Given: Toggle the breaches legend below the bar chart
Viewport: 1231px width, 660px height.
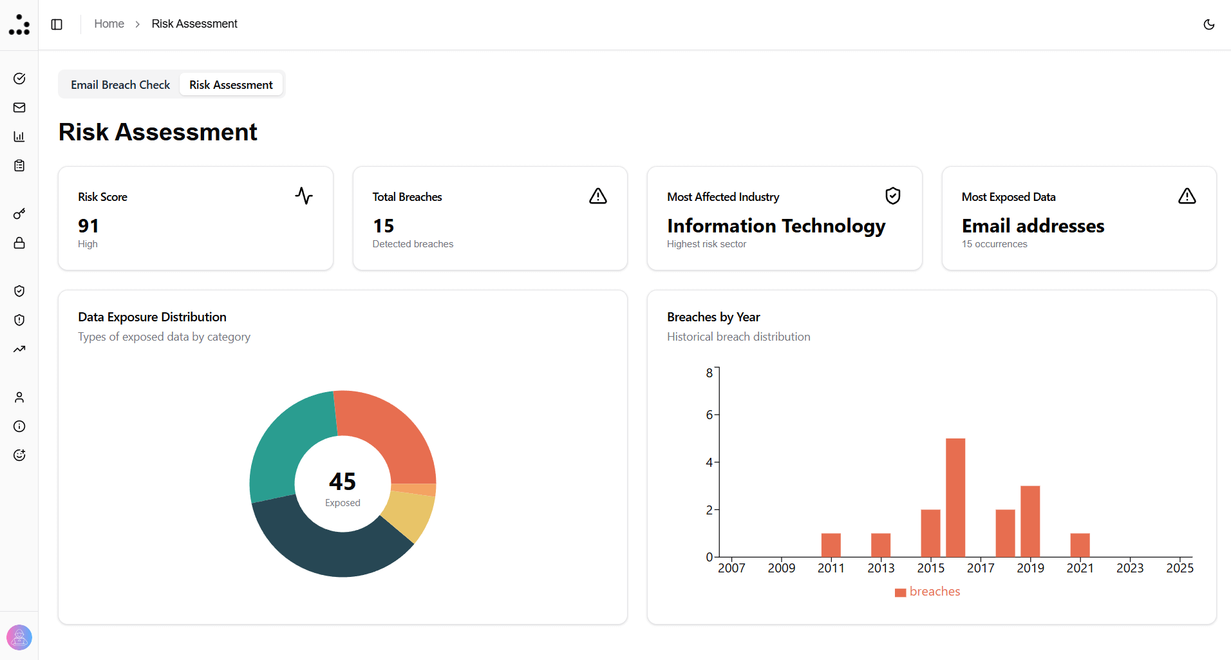Looking at the screenshot, I should (x=927, y=591).
